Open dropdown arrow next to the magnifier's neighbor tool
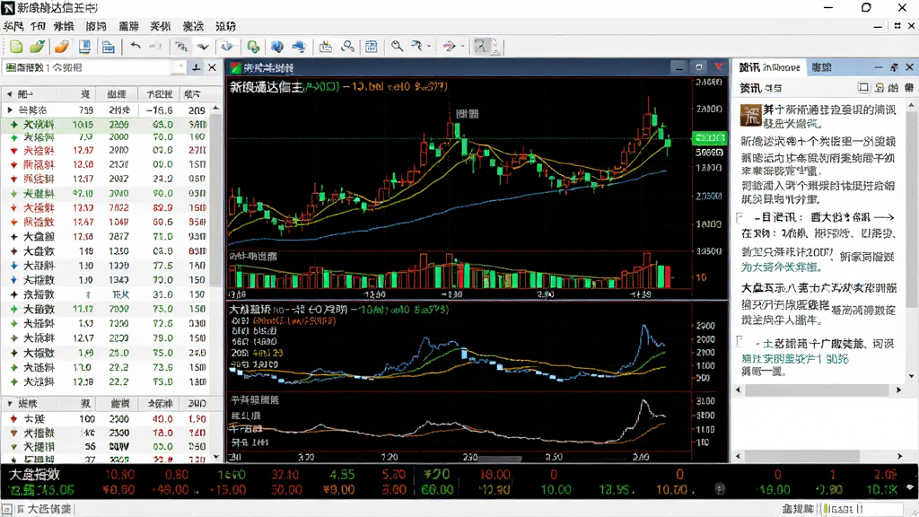 tap(429, 47)
